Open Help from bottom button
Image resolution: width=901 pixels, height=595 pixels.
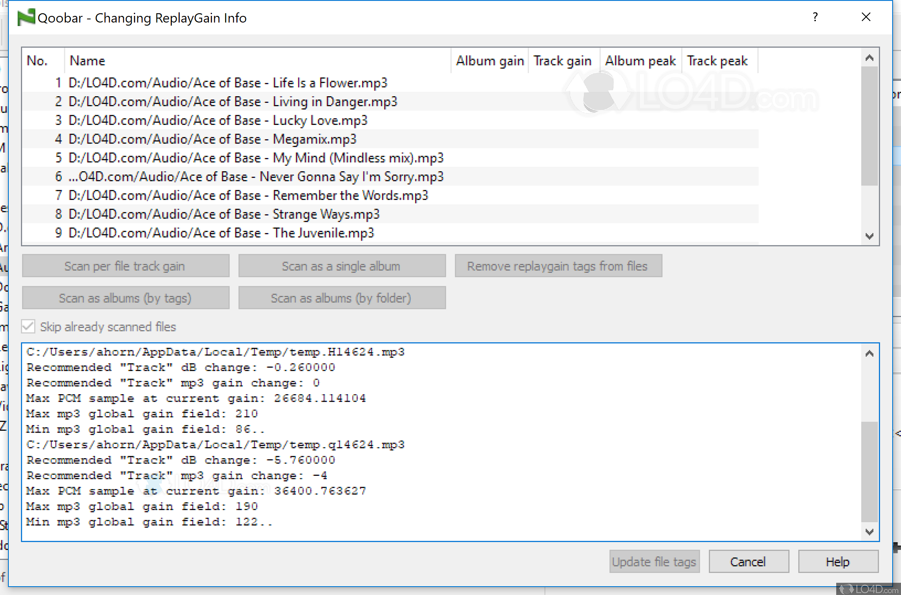point(837,561)
